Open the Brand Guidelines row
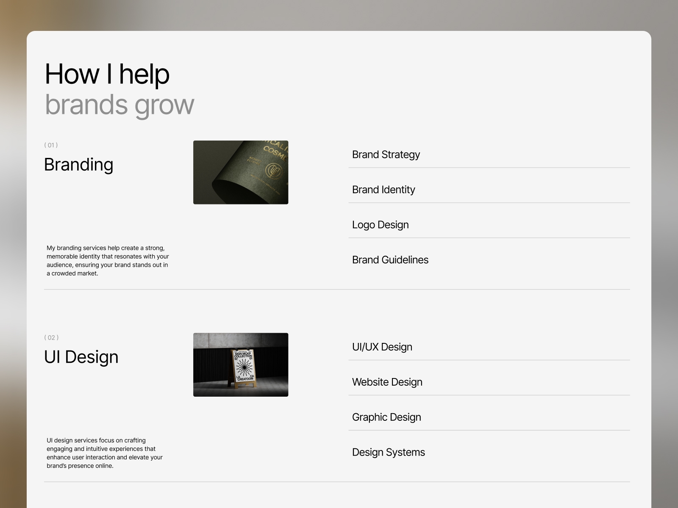678x508 pixels. (489, 260)
